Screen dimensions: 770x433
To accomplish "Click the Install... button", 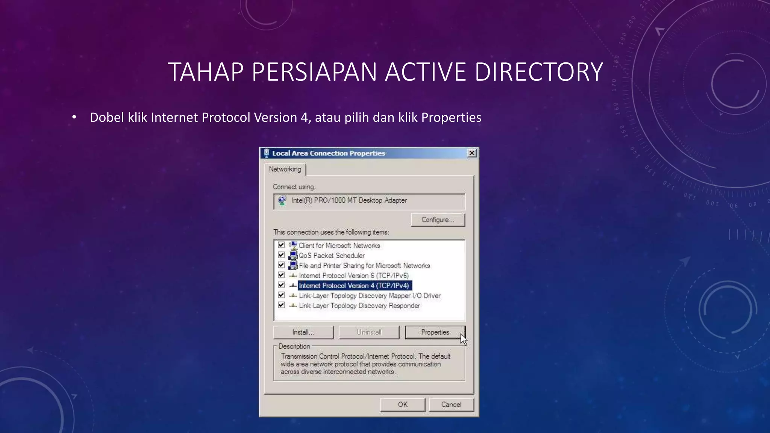I will [x=303, y=332].
